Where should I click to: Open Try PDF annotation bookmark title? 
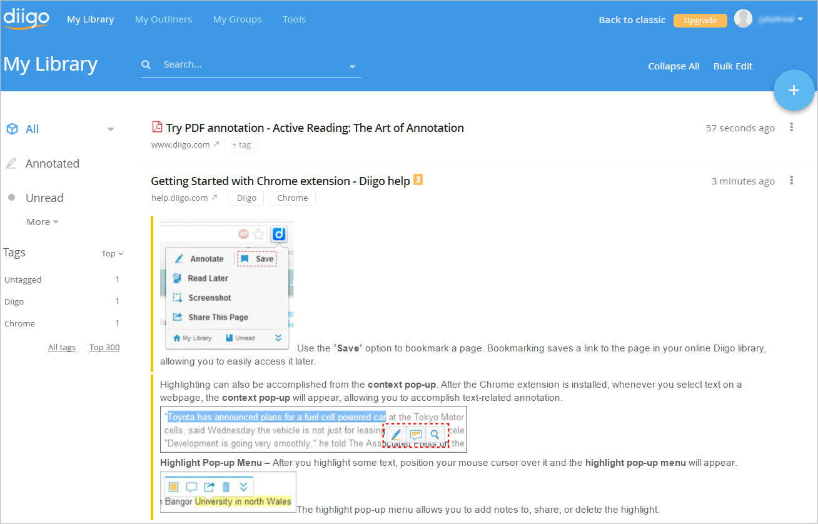click(x=315, y=128)
